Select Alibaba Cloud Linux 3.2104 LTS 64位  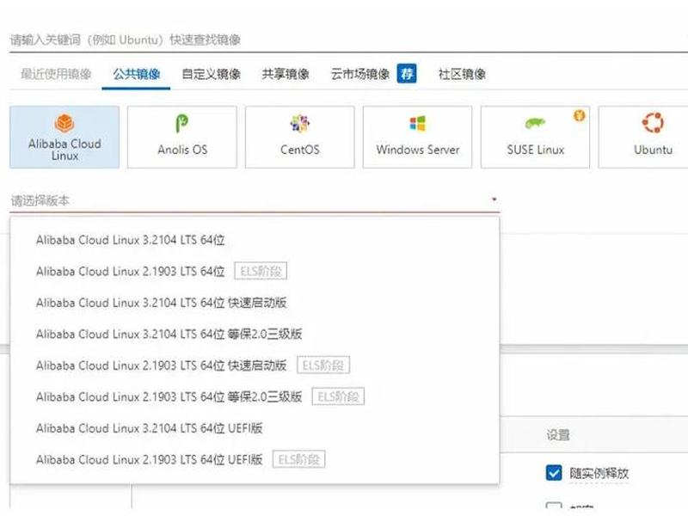coord(255,240)
